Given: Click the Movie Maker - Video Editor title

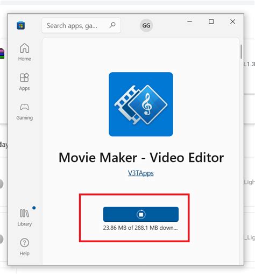Looking at the screenshot, I should coord(141,158).
